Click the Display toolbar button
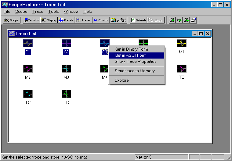Image resolution: width=232 pixels, height=161 pixels. 49,20
